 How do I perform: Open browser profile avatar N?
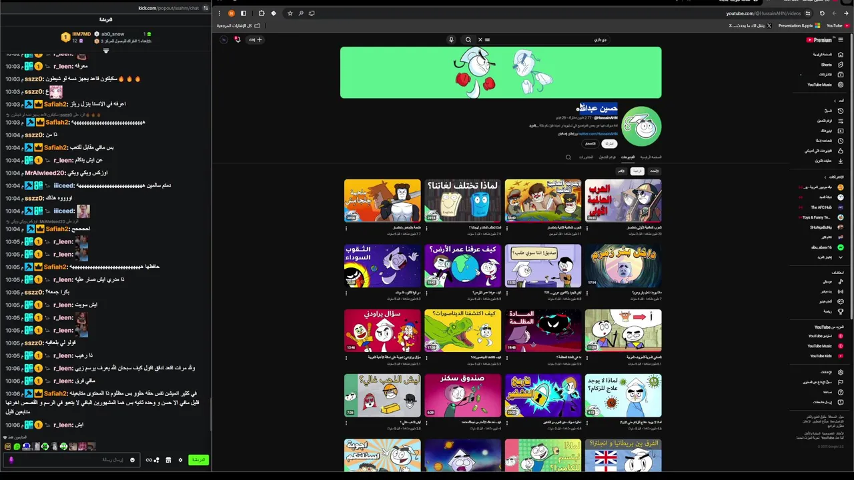click(x=232, y=13)
